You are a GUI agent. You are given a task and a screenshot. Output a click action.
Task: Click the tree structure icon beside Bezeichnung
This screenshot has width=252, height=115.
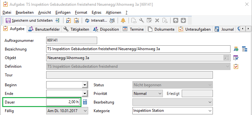(x=245, y=49)
